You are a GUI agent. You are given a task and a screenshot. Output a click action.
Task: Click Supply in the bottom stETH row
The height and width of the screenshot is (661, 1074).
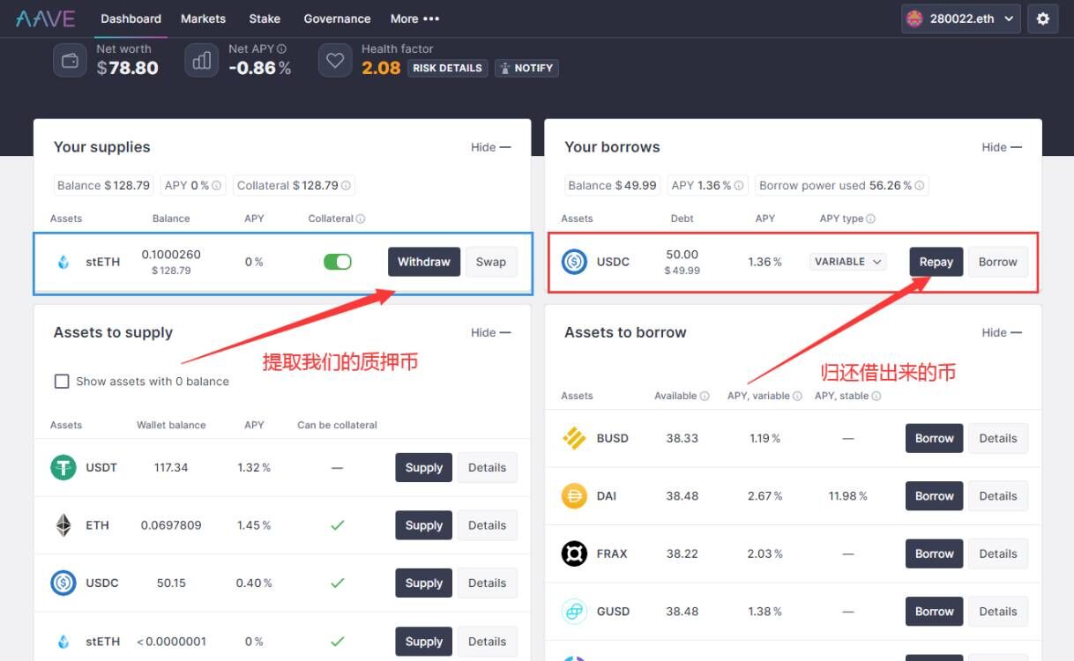pos(424,642)
